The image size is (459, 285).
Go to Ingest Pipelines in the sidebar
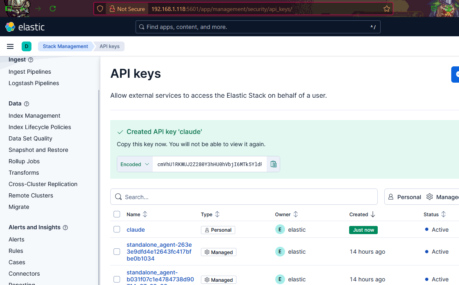point(30,72)
